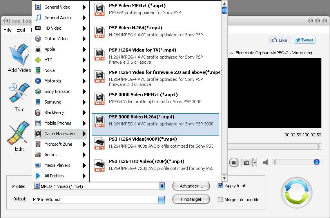Open the snapshot options dropdown arrow
Screen dimensions: 330x218
255,163
